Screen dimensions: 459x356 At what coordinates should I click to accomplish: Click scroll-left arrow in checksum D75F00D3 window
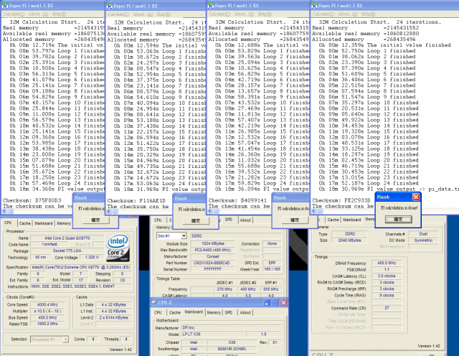(x=4, y=211)
